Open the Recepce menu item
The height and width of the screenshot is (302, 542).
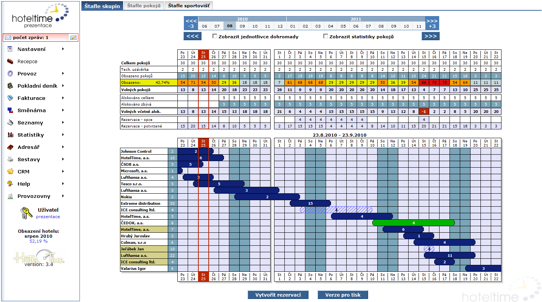coord(28,61)
